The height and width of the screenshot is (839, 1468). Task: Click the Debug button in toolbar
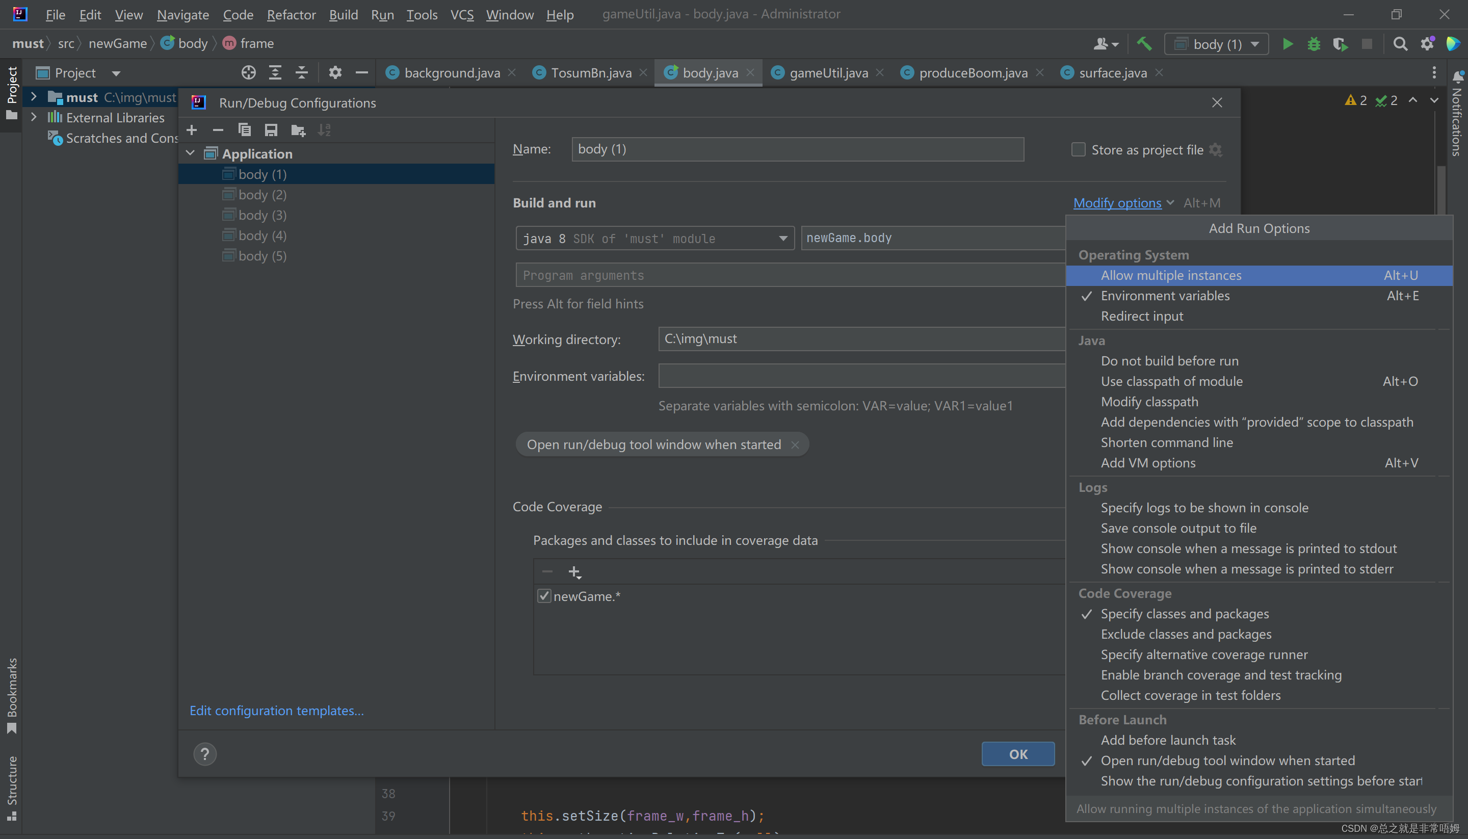[x=1314, y=43]
